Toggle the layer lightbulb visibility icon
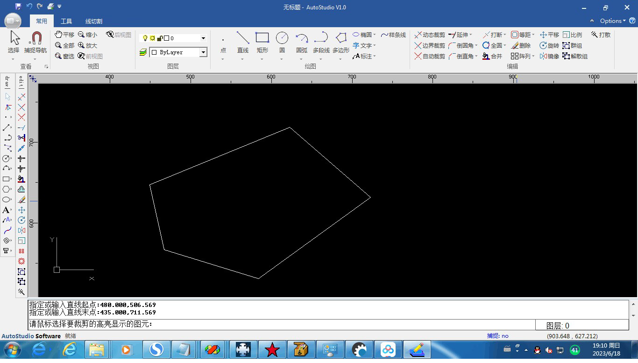The width and height of the screenshot is (638, 363). tap(145, 38)
